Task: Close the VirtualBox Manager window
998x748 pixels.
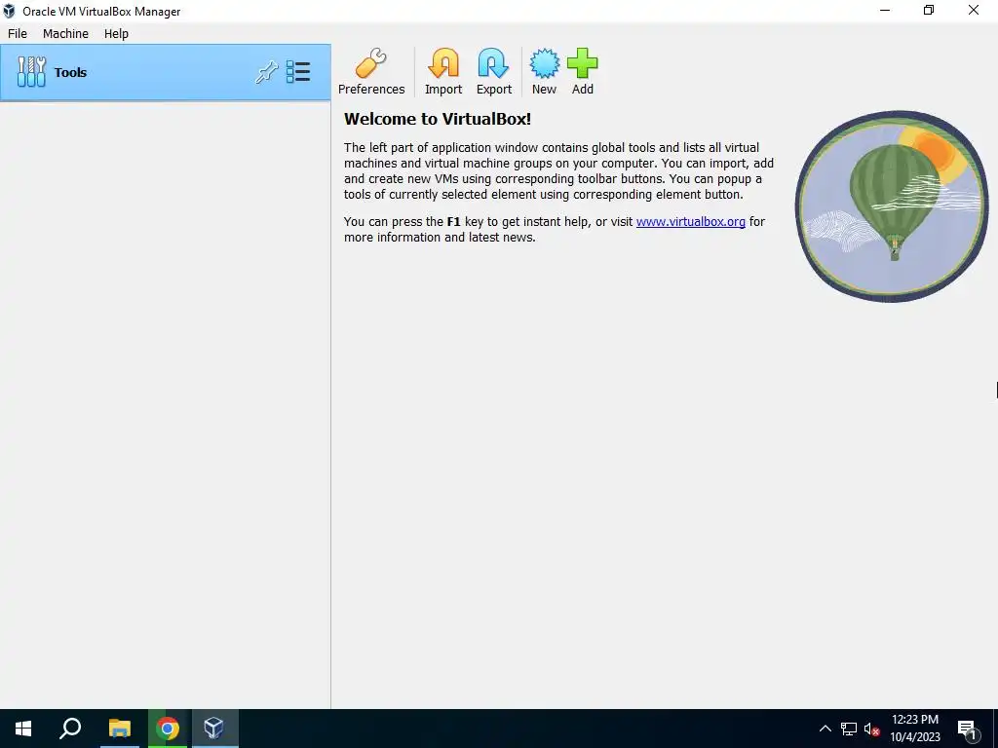Action: click(974, 10)
